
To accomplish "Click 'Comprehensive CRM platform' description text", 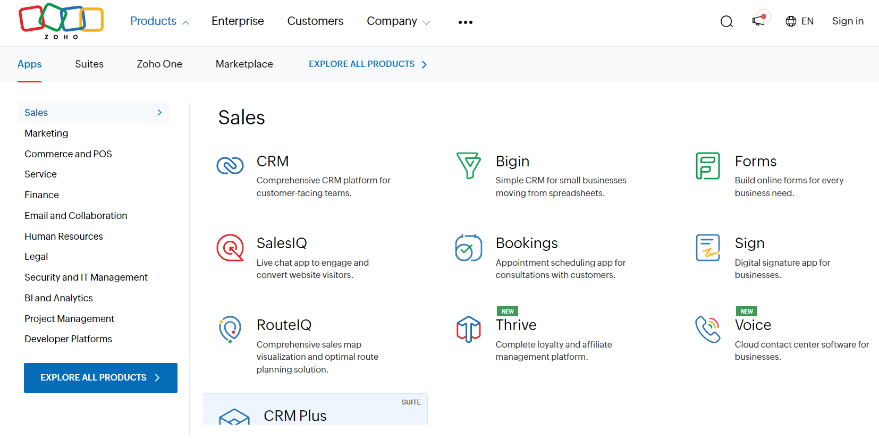I will coord(323,187).
